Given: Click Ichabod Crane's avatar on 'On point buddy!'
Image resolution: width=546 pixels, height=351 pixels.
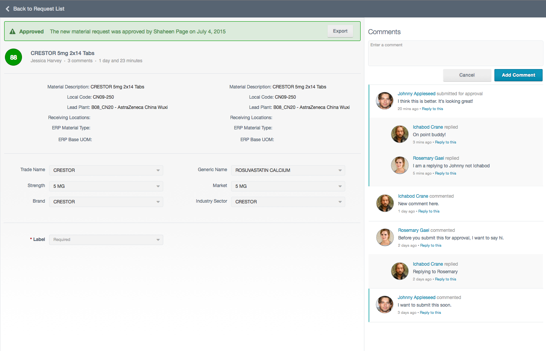Looking at the screenshot, I should [x=400, y=134].
